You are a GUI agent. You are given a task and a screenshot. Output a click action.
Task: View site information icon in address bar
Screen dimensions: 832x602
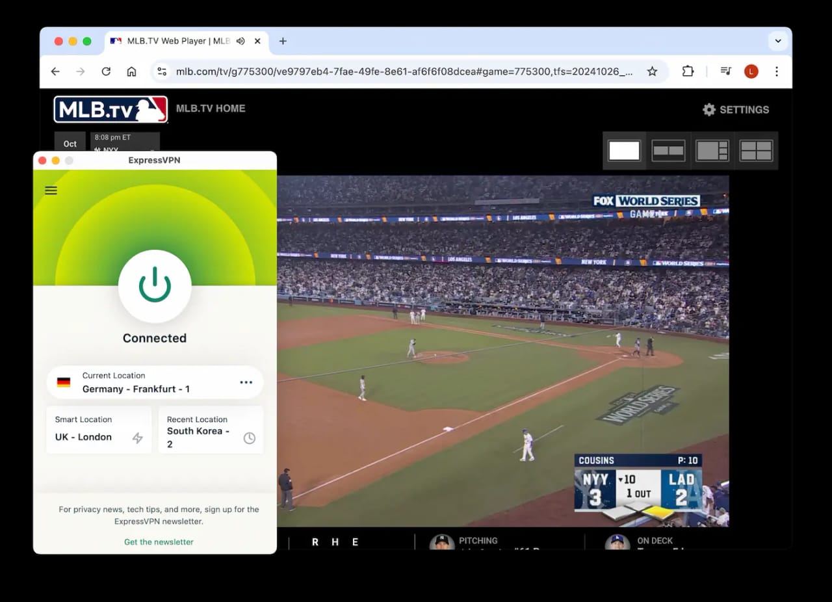[x=162, y=72]
